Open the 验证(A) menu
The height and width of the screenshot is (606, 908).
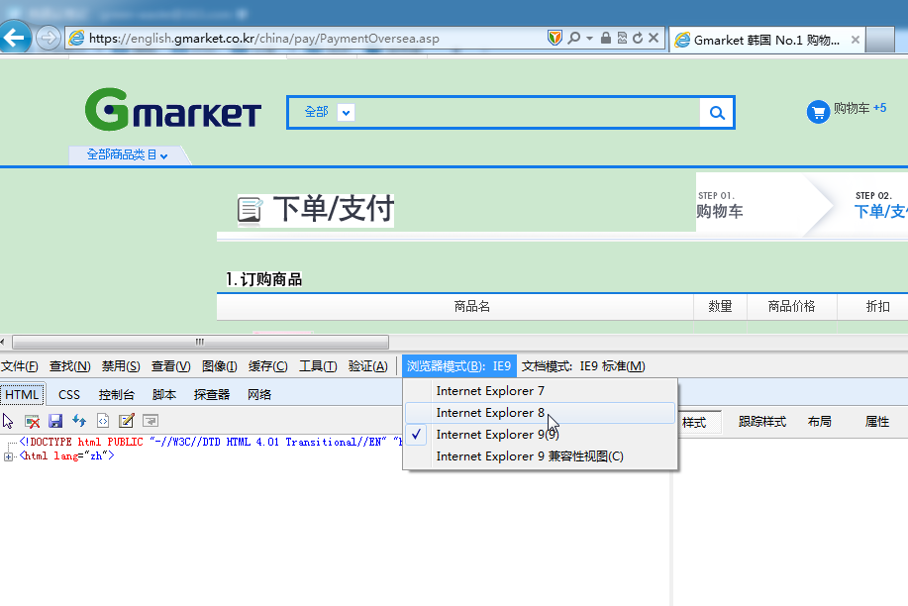(367, 366)
